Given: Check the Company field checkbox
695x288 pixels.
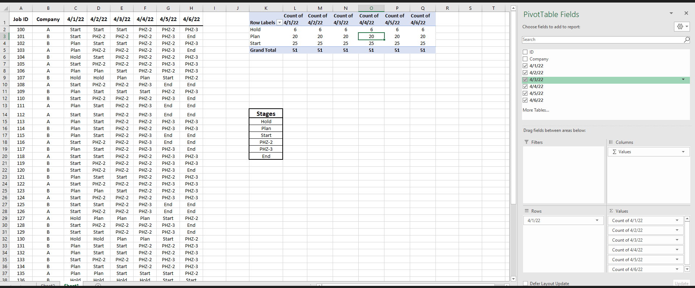Looking at the screenshot, I should coord(525,59).
